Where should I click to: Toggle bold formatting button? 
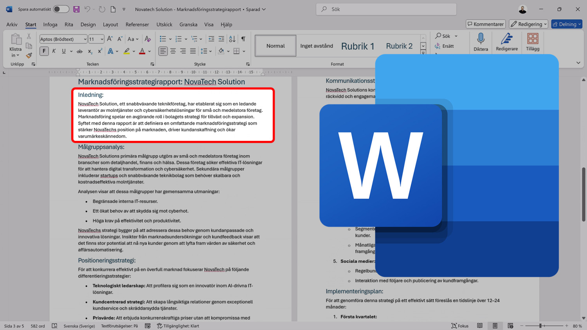[x=44, y=51]
